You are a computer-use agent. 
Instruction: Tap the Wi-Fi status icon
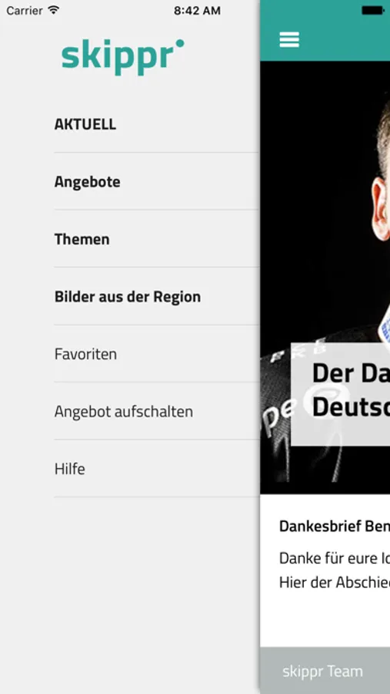coord(54,10)
